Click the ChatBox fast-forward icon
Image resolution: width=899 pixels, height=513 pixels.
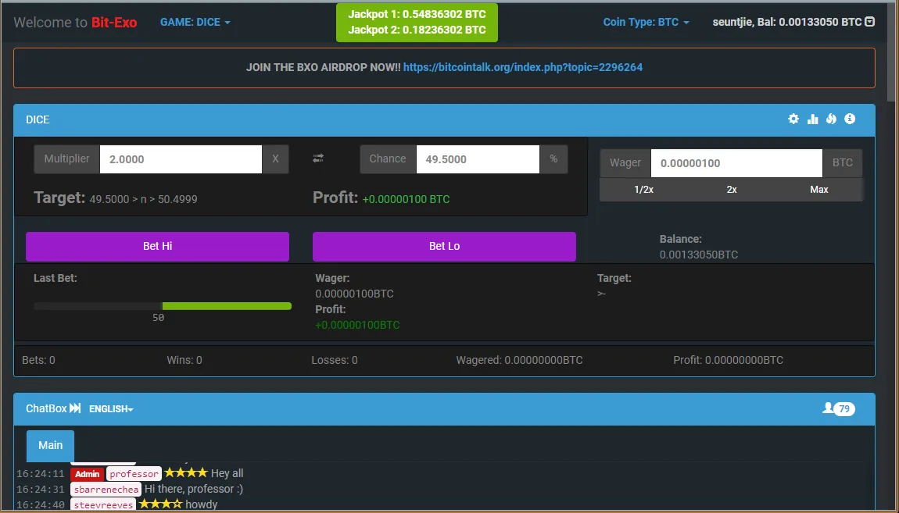click(x=75, y=408)
